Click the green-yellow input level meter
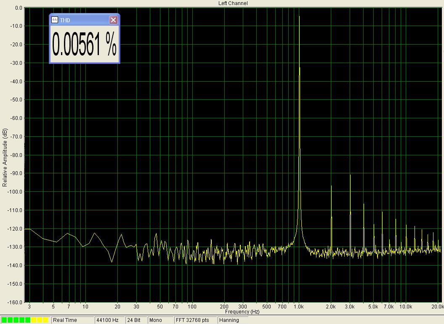This screenshot has height=324, width=444. pos(25,320)
